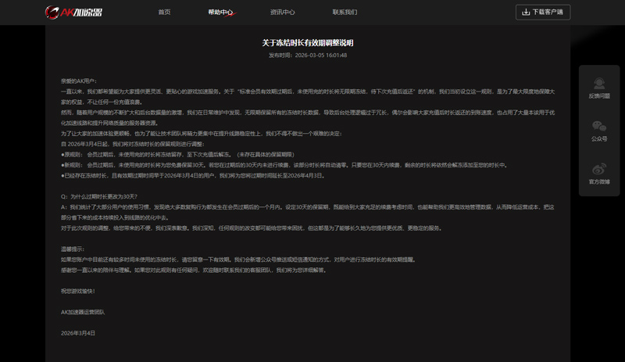
Task: Click the line 祝您游戏愉快!
Action: coord(77,292)
